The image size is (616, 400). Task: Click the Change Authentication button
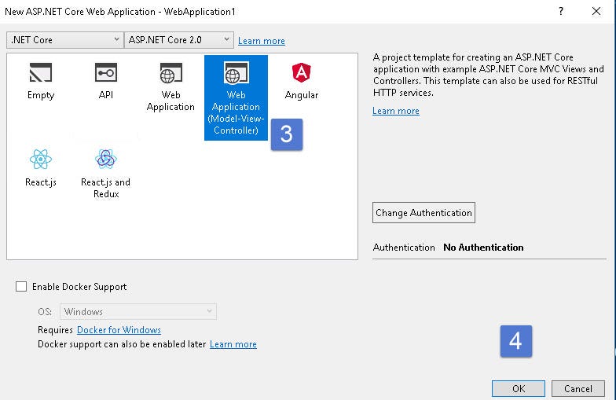point(423,212)
